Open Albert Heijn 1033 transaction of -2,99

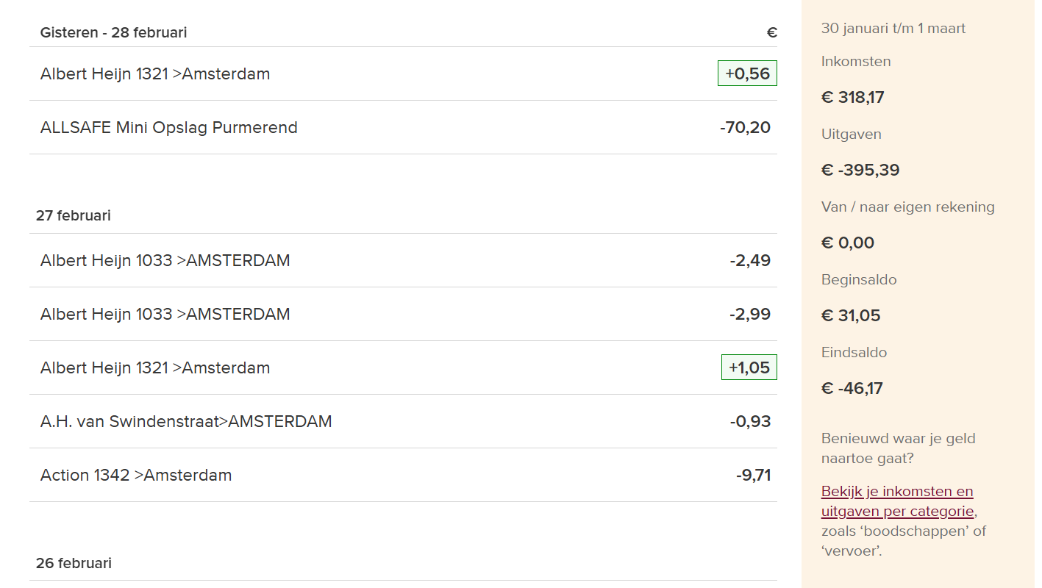(x=165, y=315)
